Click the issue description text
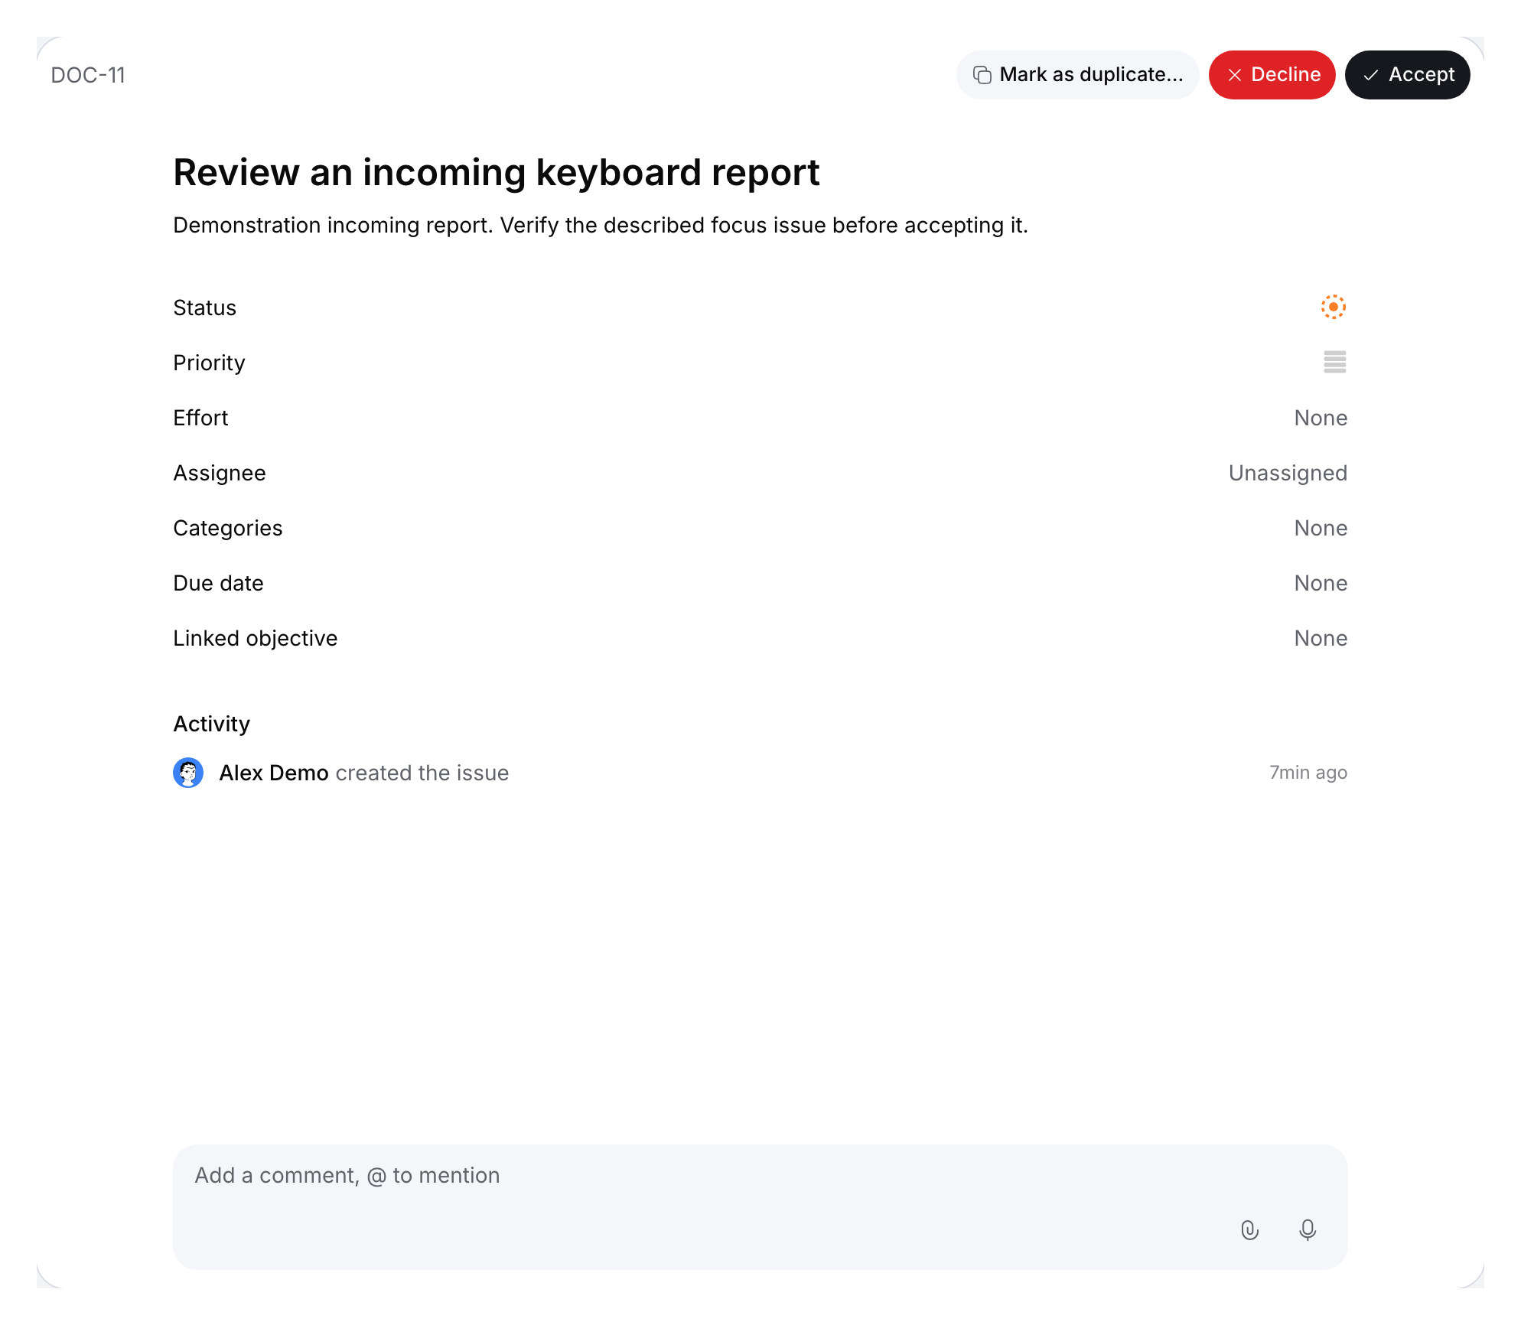Screen dimensions: 1521x1325 (601, 225)
